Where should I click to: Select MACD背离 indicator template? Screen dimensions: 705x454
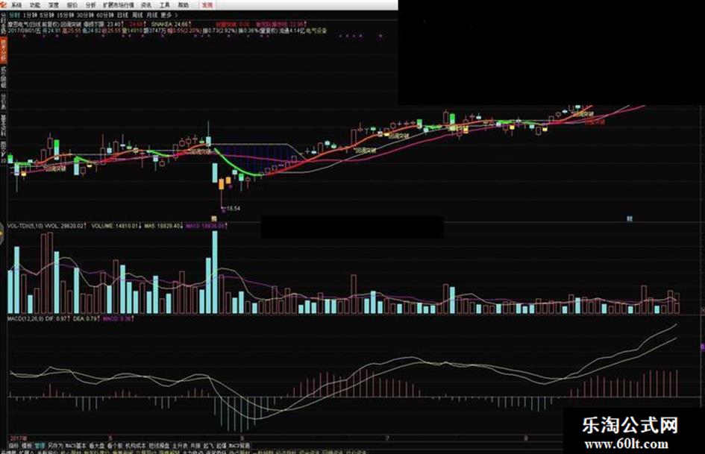[x=239, y=446]
